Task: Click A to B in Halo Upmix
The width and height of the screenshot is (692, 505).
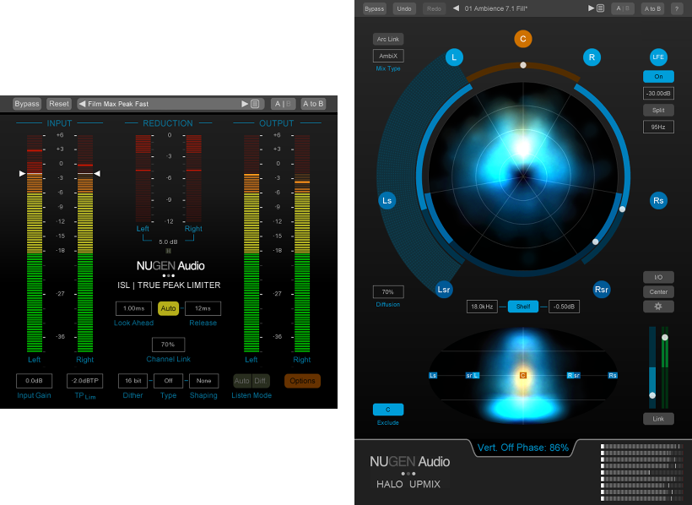Action: click(652, 8)
